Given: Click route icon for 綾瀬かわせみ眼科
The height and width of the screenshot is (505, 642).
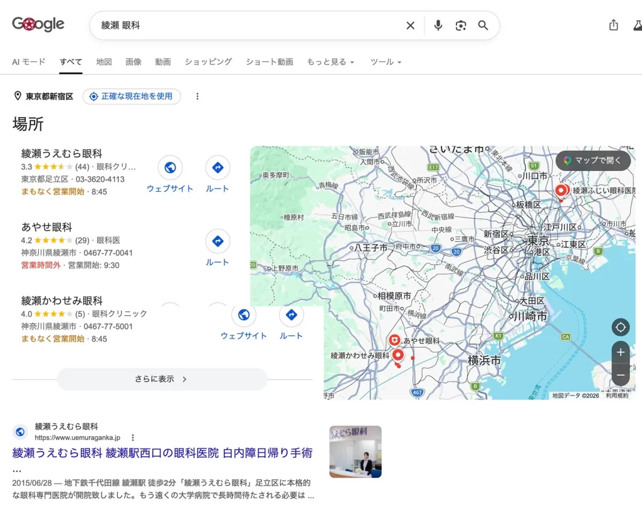Looking at the screenshot, I should click(292, 315).
